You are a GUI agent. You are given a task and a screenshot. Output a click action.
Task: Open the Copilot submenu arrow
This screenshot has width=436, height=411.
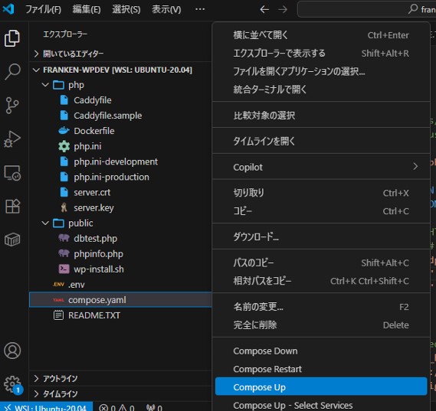point(415,166)
